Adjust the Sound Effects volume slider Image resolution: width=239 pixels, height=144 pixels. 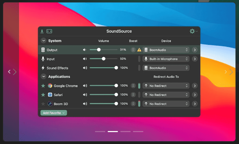pos(103,68)
